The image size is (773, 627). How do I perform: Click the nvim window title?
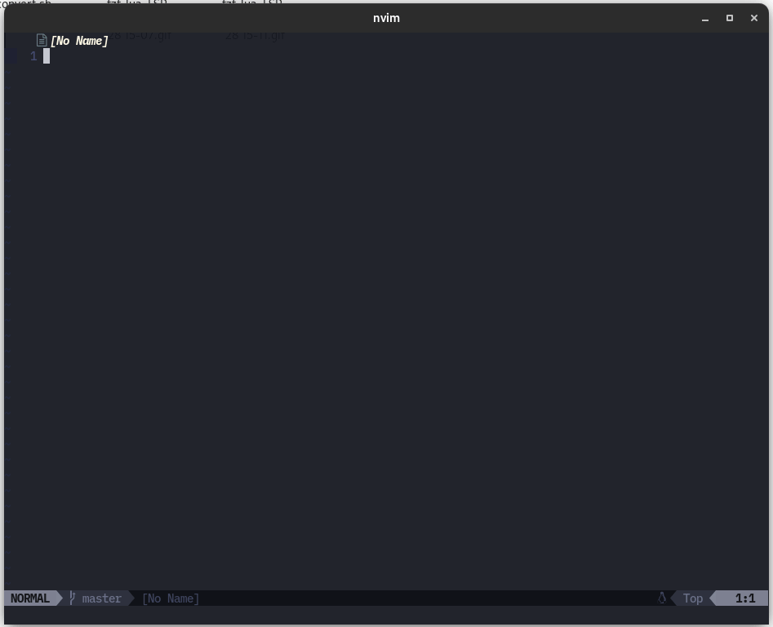coord(387,18)
